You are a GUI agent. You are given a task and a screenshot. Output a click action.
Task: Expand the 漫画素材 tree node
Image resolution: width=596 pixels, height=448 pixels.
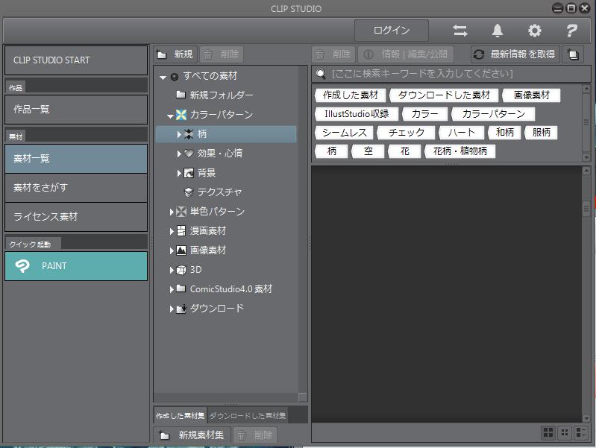pyautogui.click(x=172, y=231)
